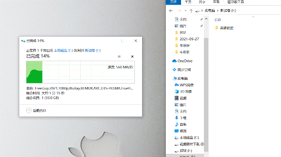Screen dimensions: 281x157
Task: Unpin 图片 using its pin icon
Action: point(202,26)
